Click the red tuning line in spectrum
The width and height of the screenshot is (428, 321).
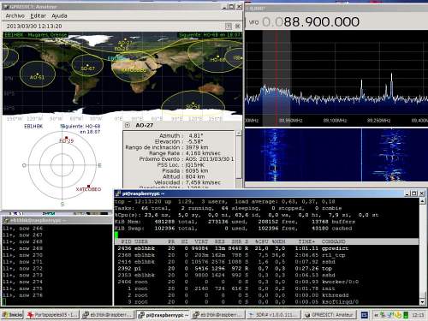pyautogui.click(x=276, y=78)
